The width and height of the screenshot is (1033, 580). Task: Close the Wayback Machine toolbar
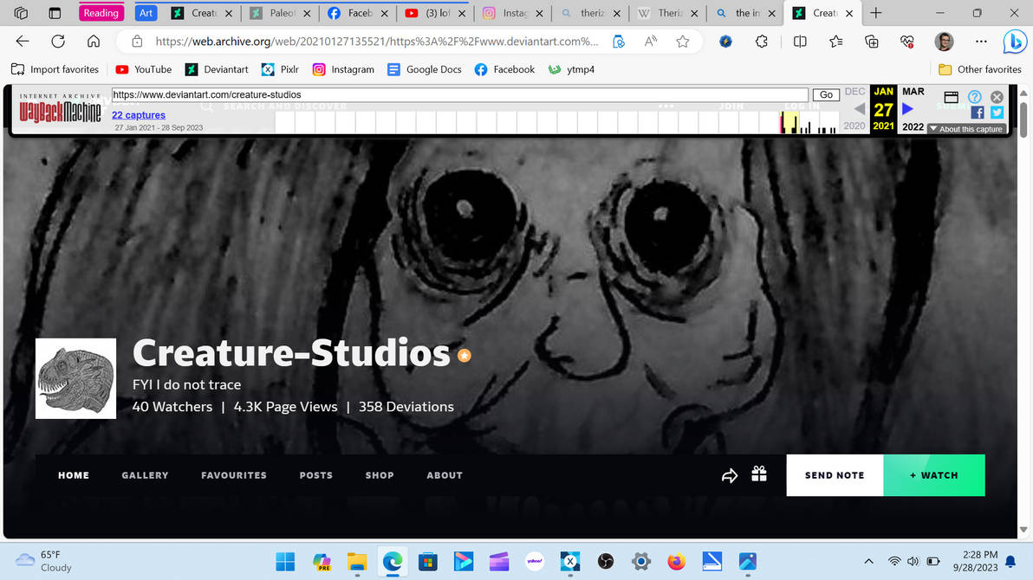point(997,97)
